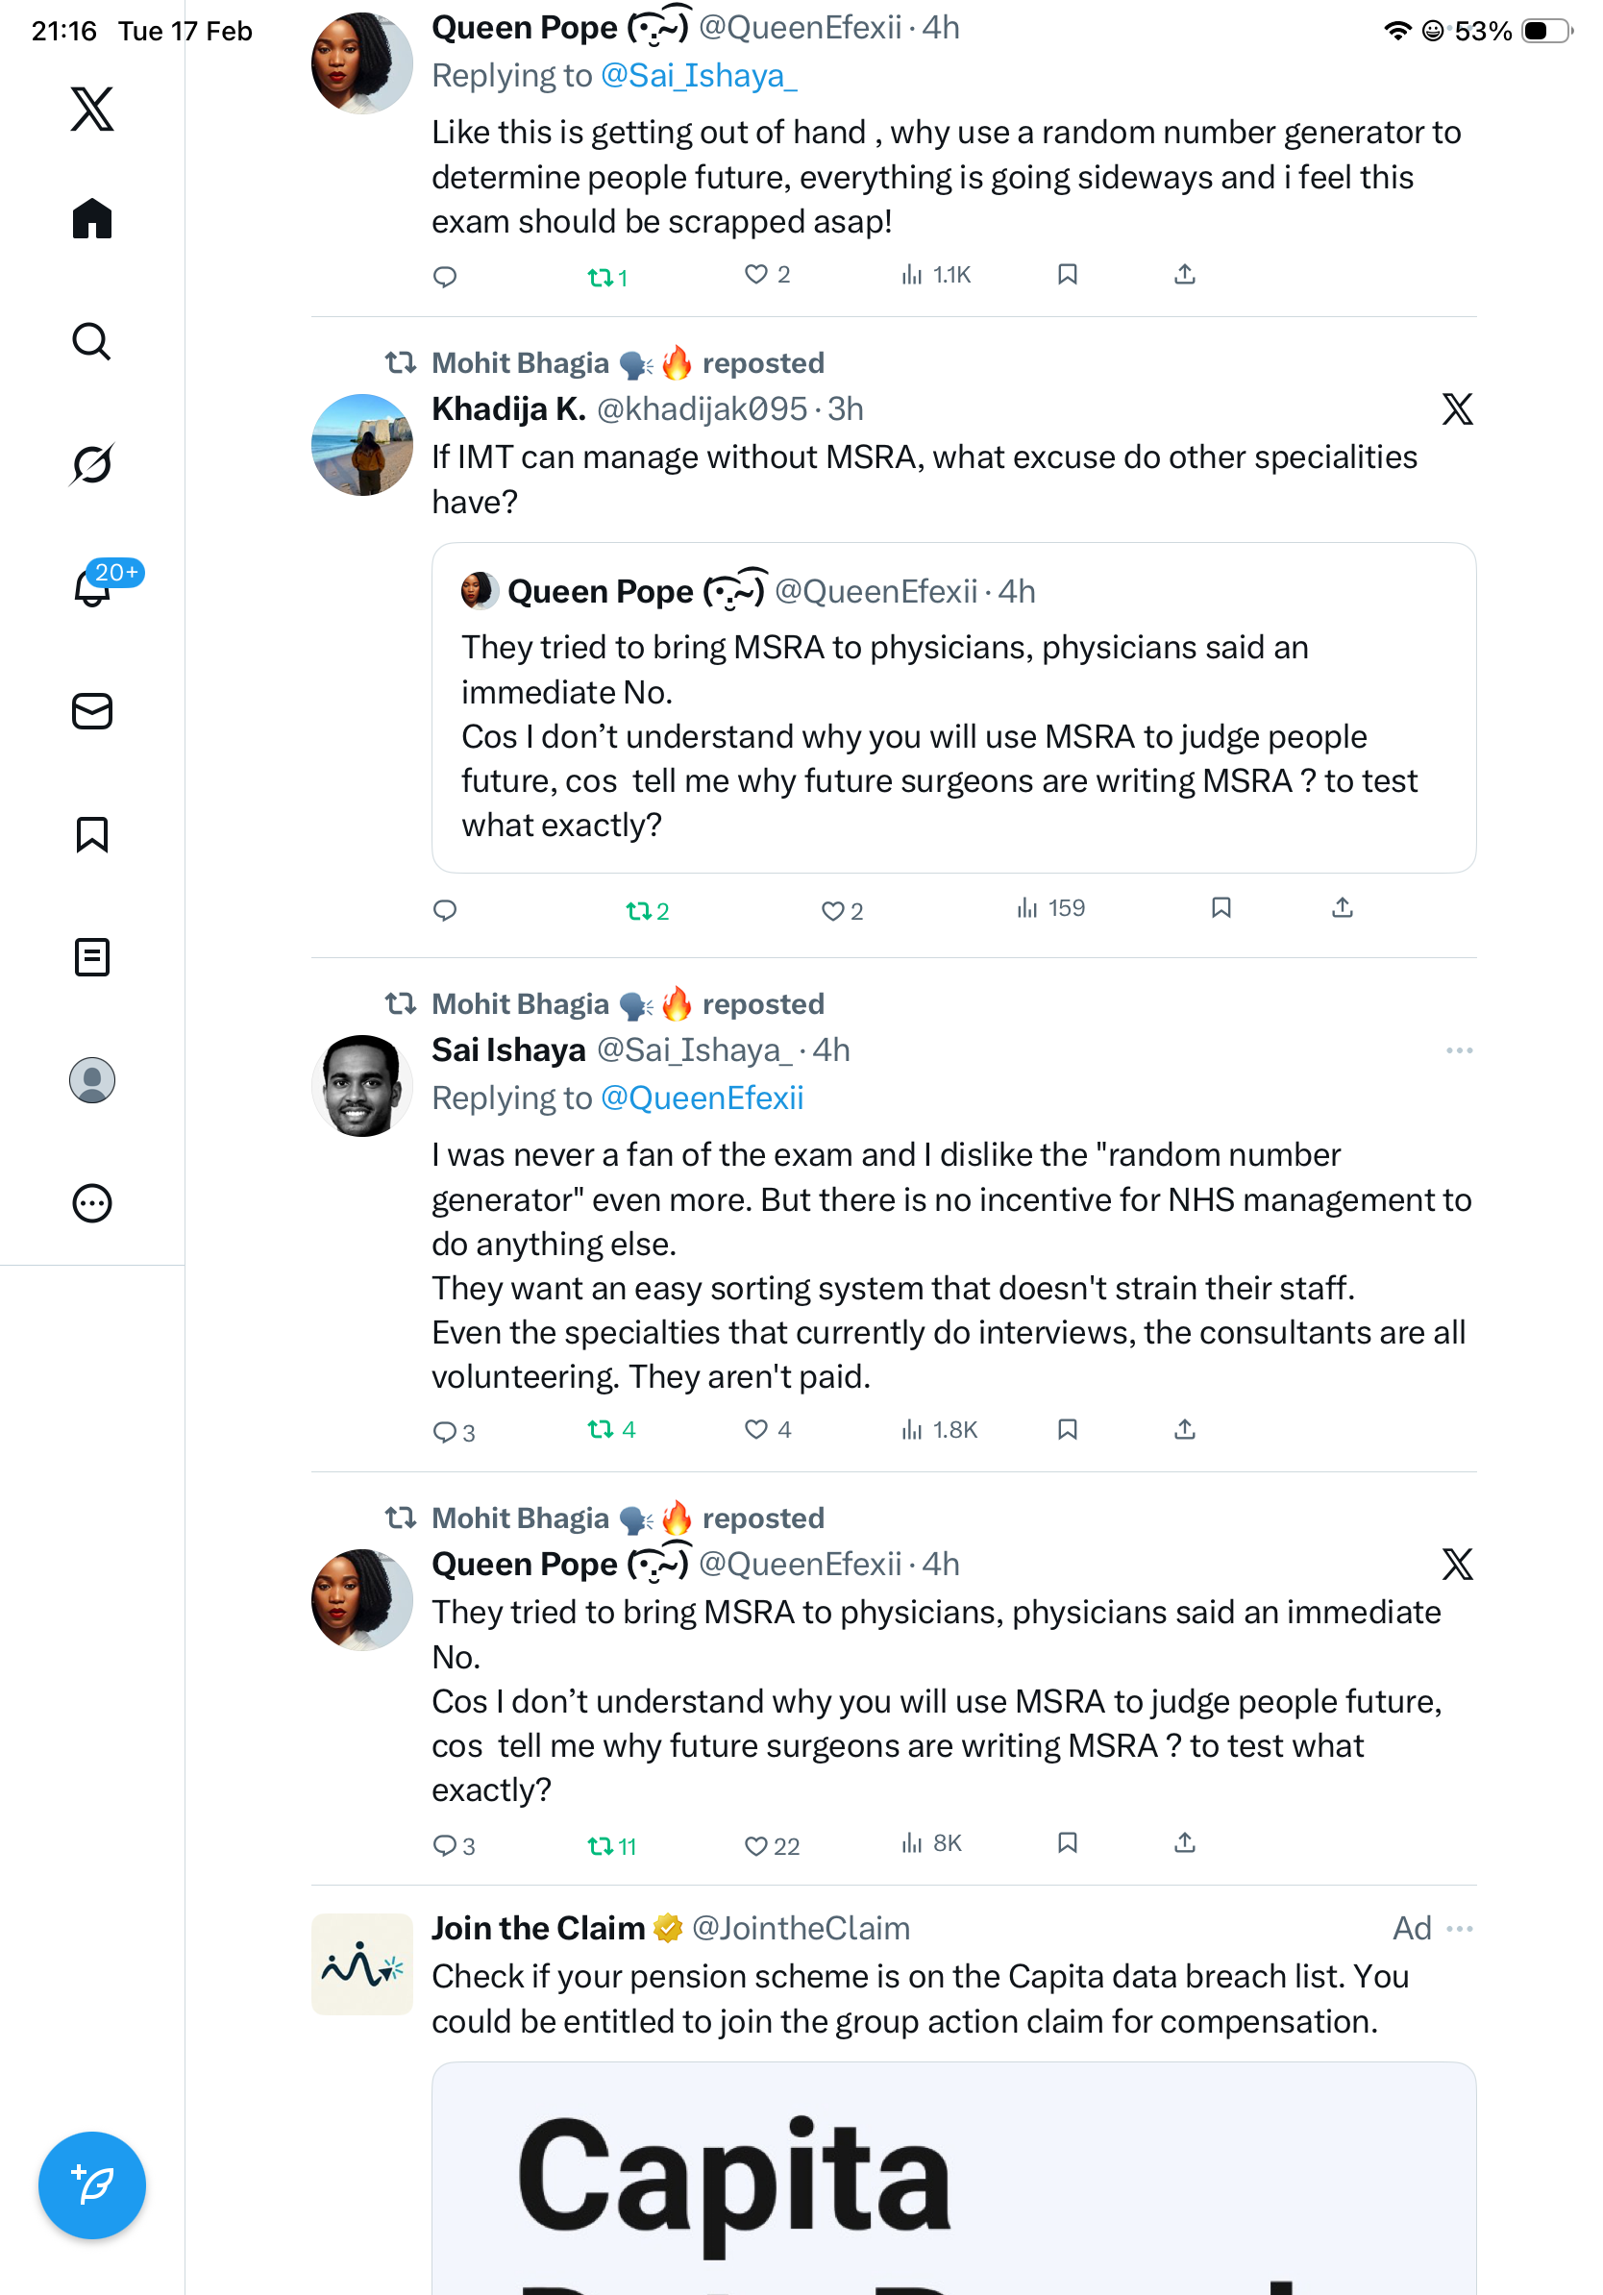
Task: Open more options on Sai Ishaya's post
Action: point(1458,1050)
